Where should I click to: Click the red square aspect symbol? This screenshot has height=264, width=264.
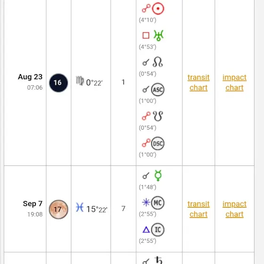point(146,35)
